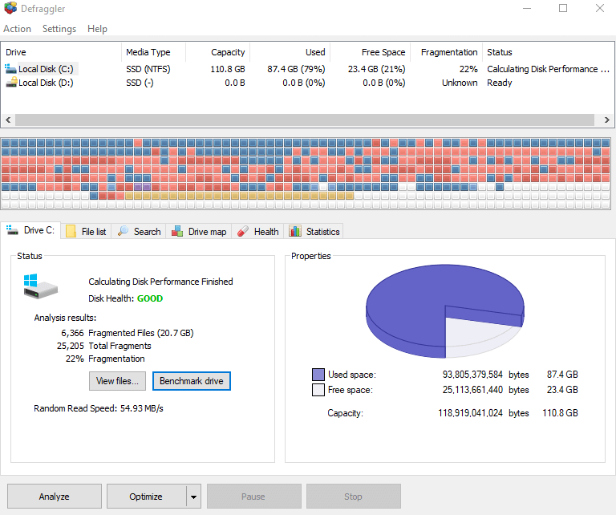Click the Defraggler app logo icon

tap(10, 9)
